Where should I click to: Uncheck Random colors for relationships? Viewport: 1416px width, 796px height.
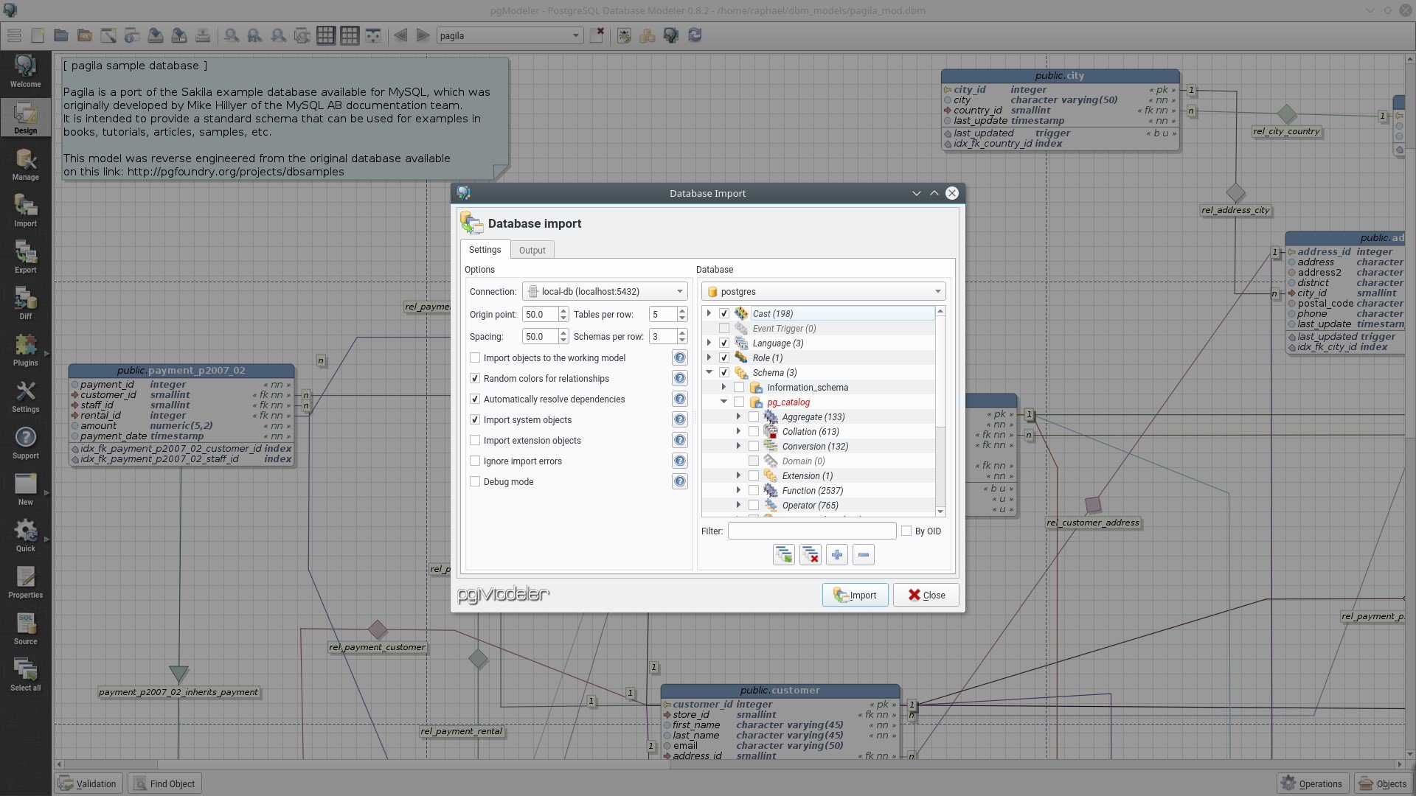[475, 378]
